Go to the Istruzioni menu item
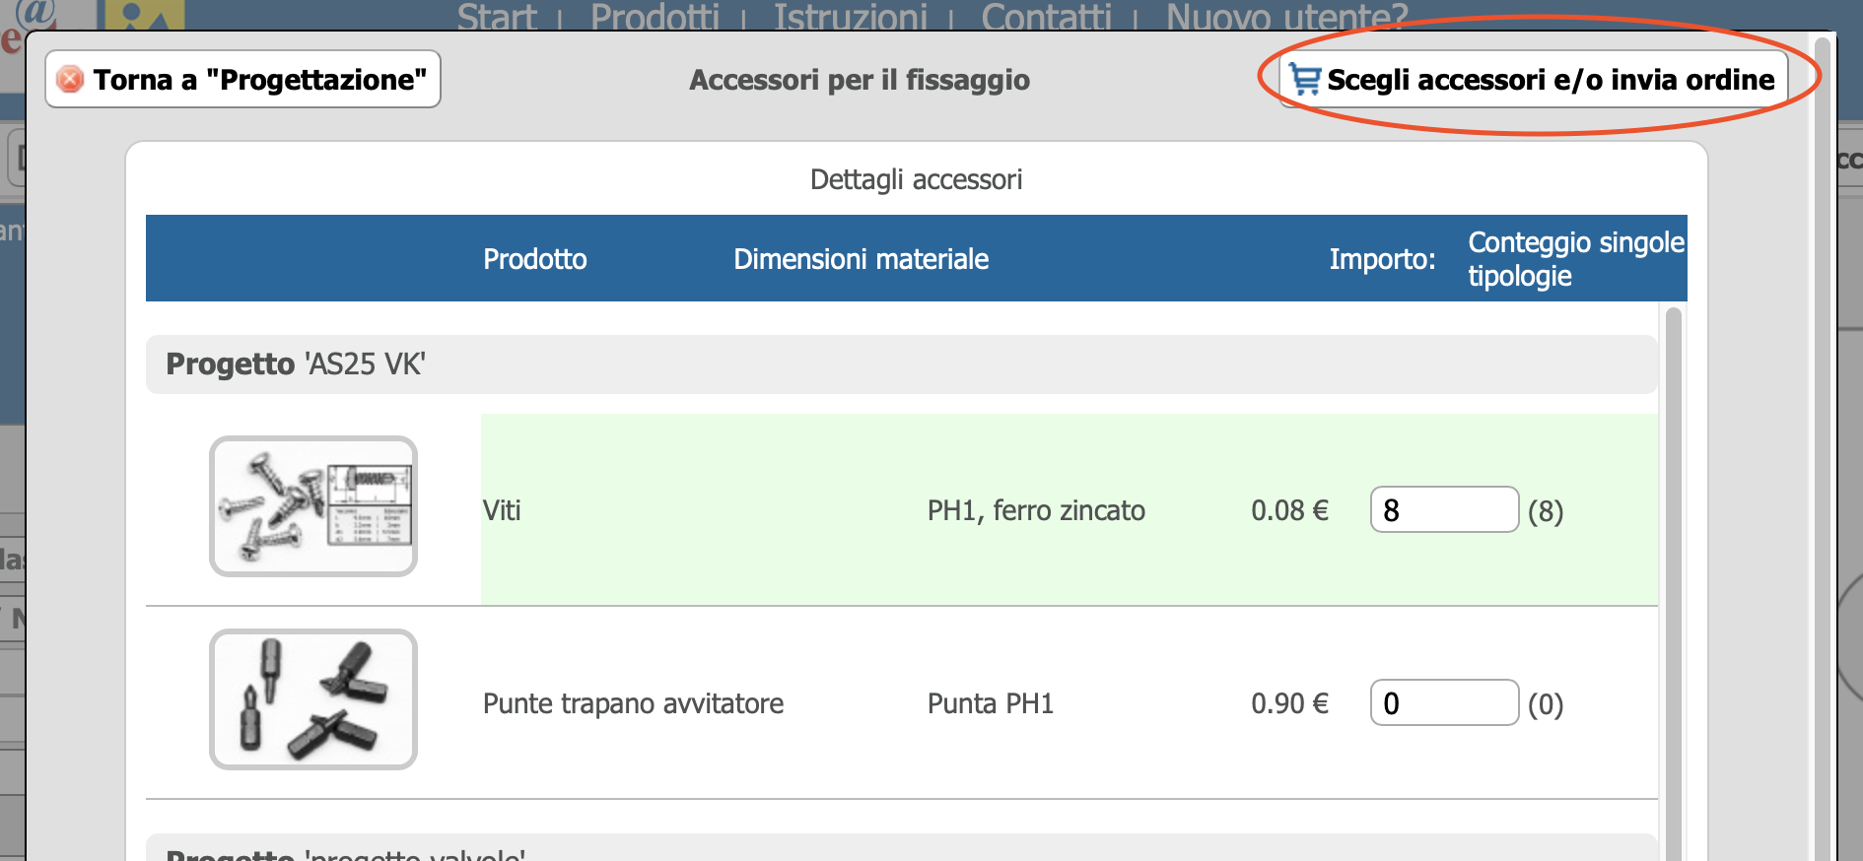1863x861 pixels. point(850,17)
